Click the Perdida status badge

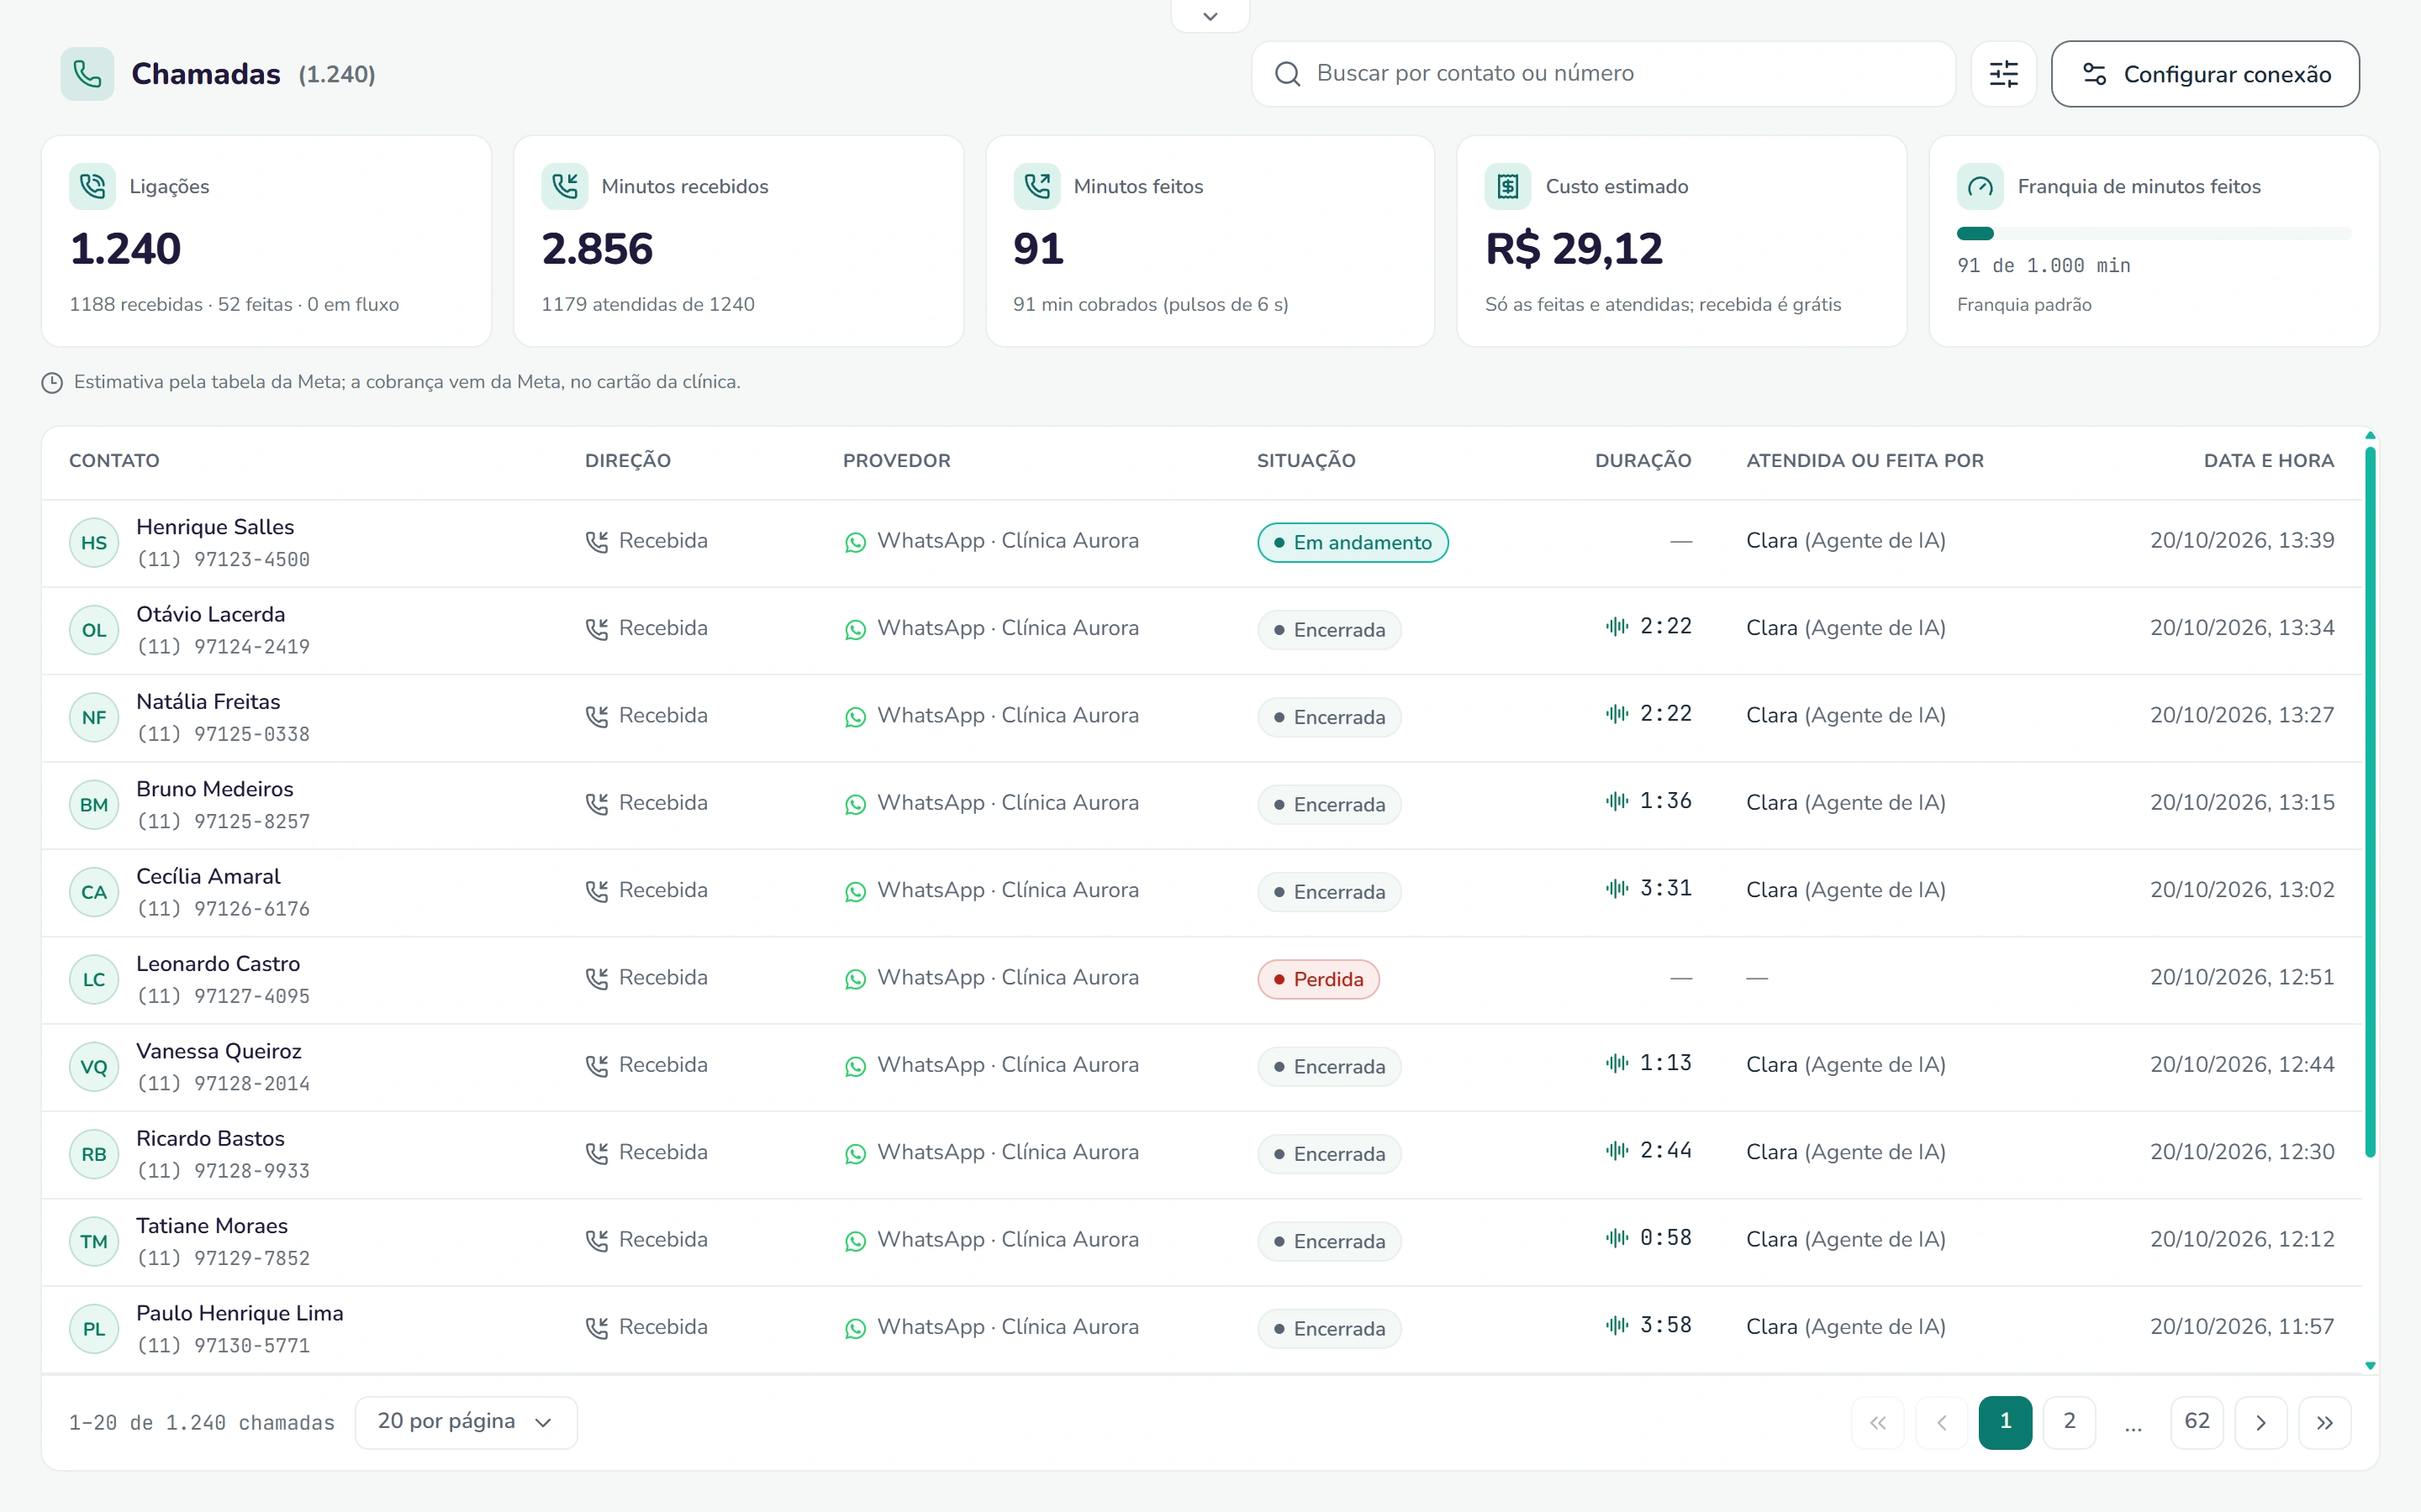pos(1317,980)
